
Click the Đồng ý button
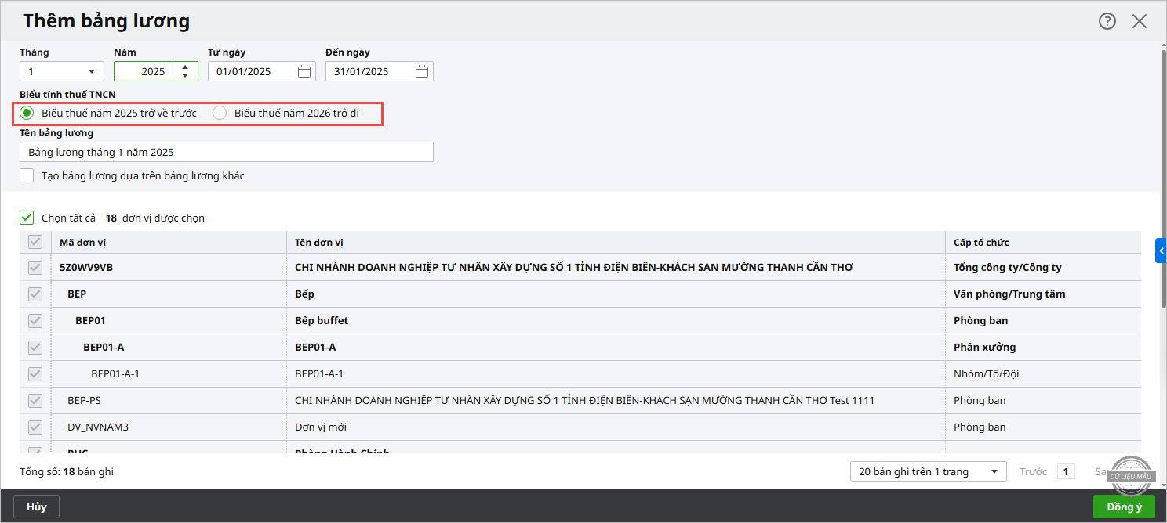click(x=1124, y=507)
